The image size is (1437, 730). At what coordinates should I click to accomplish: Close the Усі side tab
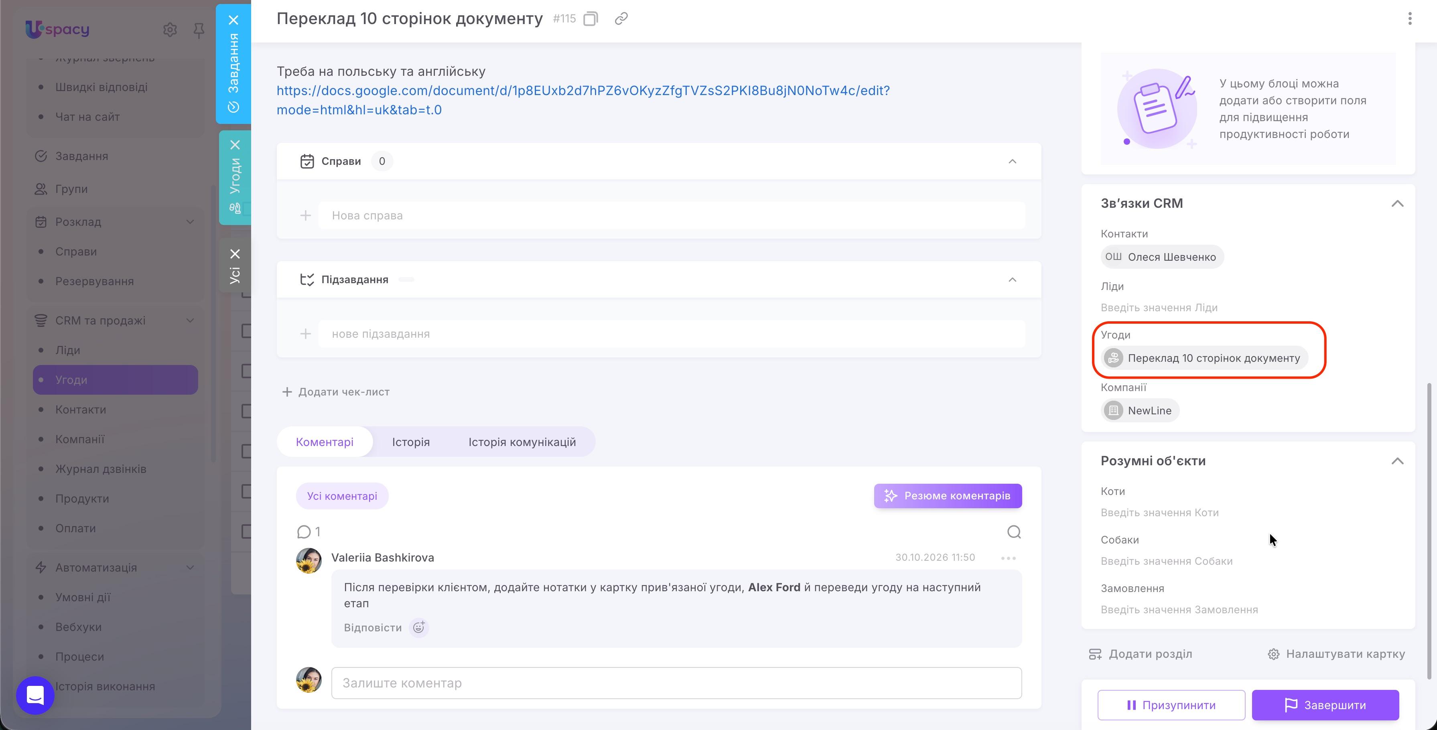click(235, 254)
